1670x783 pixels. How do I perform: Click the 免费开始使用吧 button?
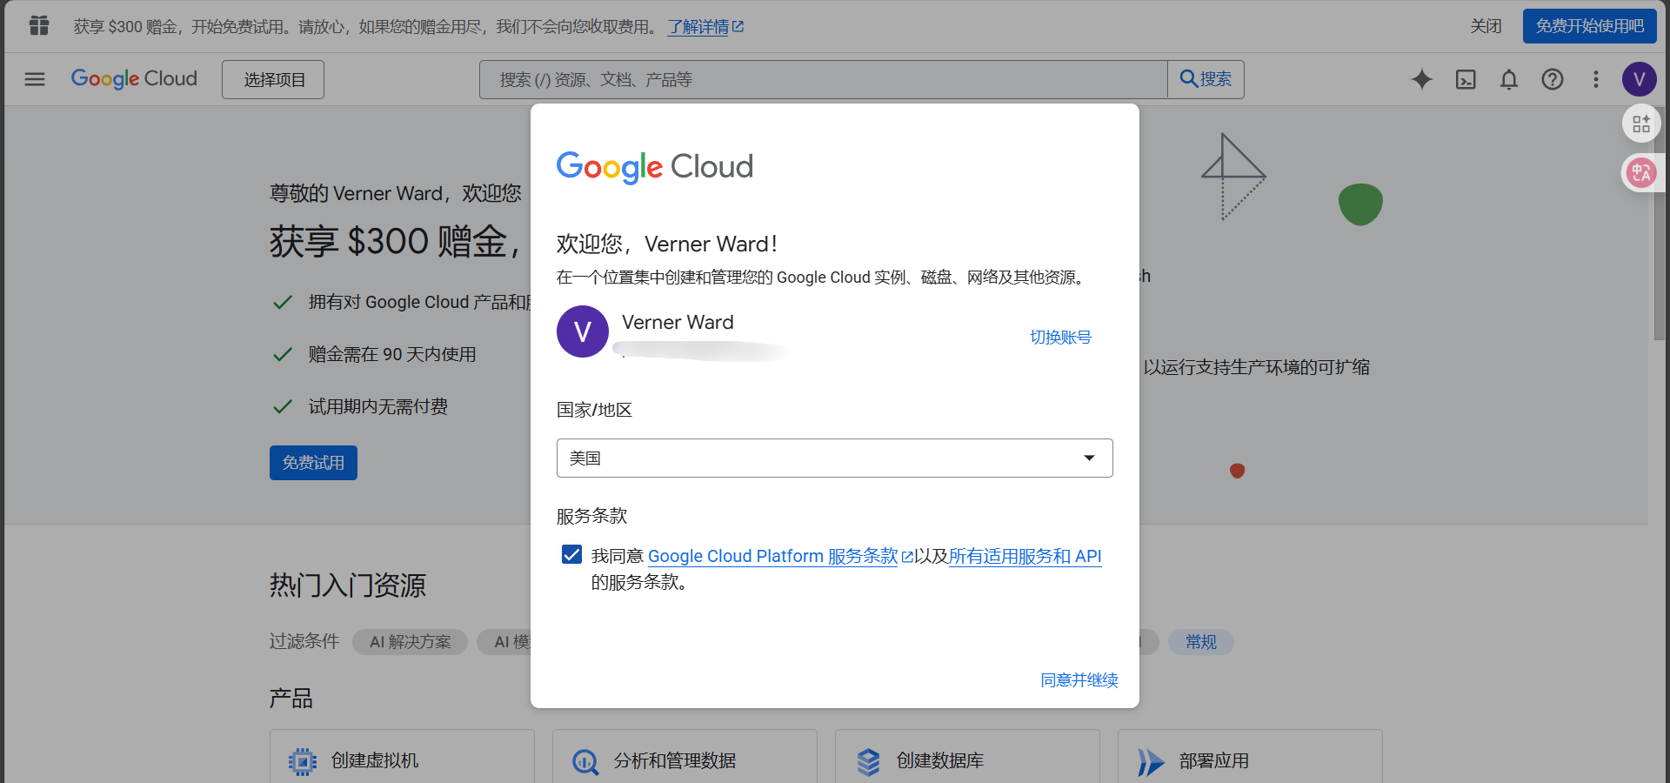pos(1590,26)
